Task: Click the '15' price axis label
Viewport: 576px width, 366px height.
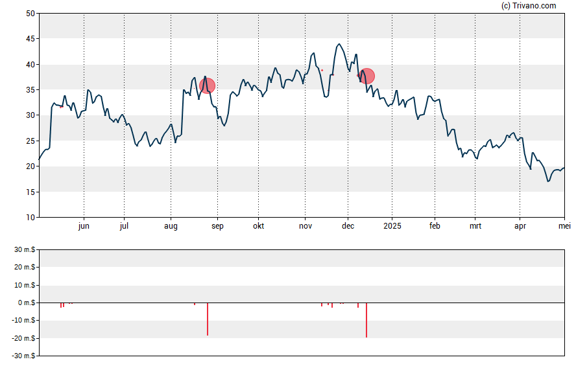Action: (x=30, y=192)
